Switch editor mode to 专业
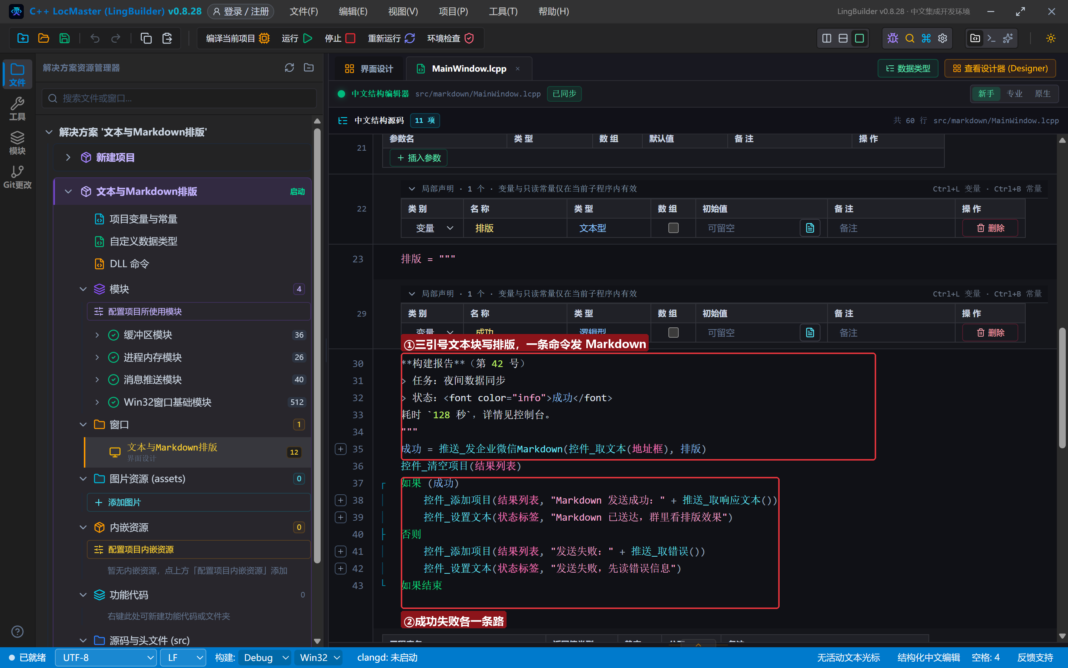1068x668 pixels. click(1014, 94)
